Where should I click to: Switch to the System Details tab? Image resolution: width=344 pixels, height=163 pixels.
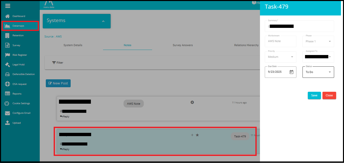click(x=73, y=45)
